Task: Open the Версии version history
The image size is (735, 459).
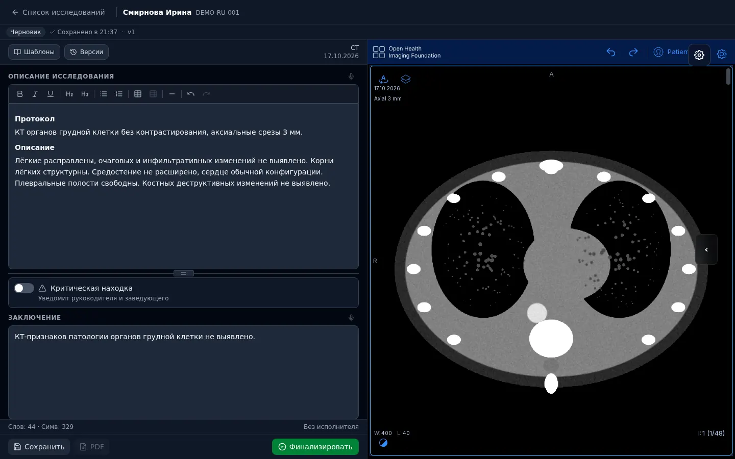Action: (87, 52)
